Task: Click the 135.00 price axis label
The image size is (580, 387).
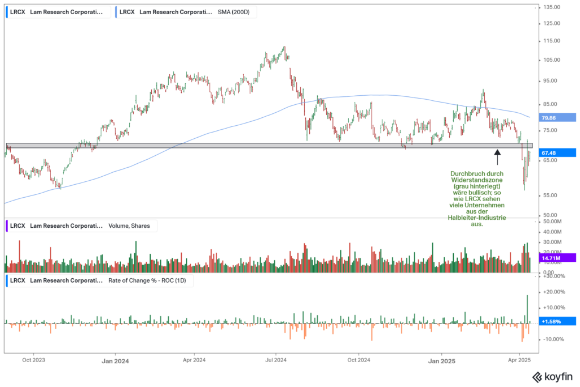Action: pos(552,7)
